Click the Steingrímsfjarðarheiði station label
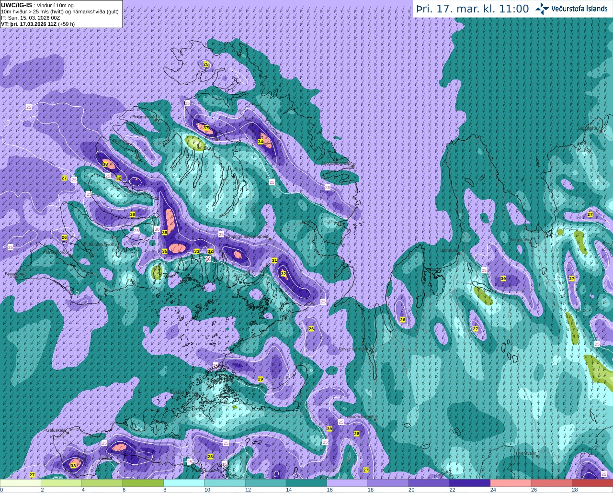This screenshot has width=613, height=493. [248, 236]
